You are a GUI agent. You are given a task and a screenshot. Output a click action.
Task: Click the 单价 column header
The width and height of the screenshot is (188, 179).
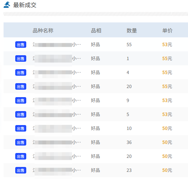[x=167, y=31]
